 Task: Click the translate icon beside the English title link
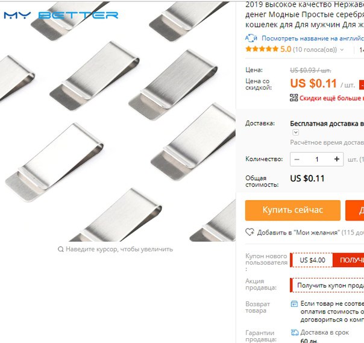point(251,39)
